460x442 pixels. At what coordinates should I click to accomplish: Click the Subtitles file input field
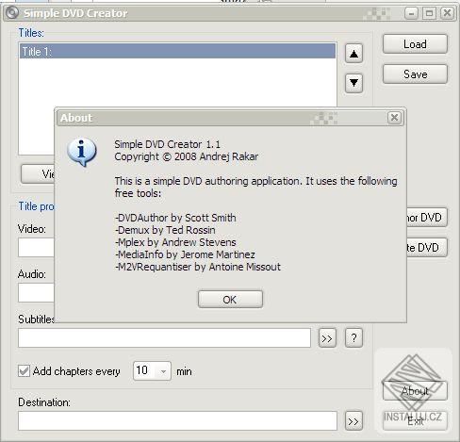(164, 338)
